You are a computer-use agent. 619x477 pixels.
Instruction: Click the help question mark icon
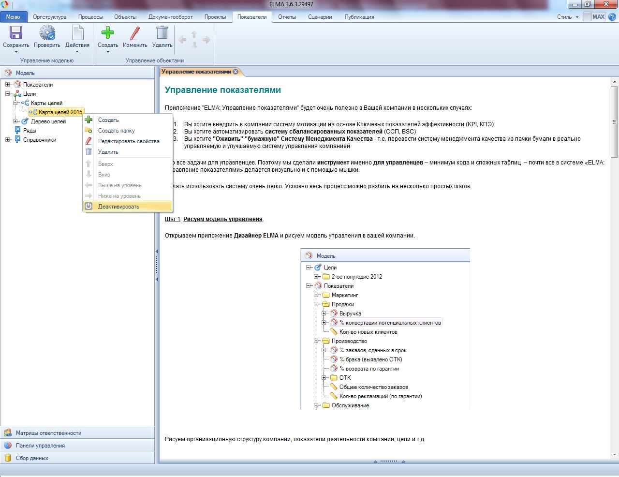coord(612,17)
